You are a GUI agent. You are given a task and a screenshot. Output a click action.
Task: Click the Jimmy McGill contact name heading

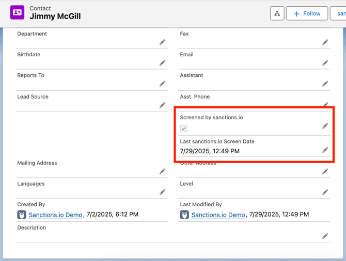55,17
